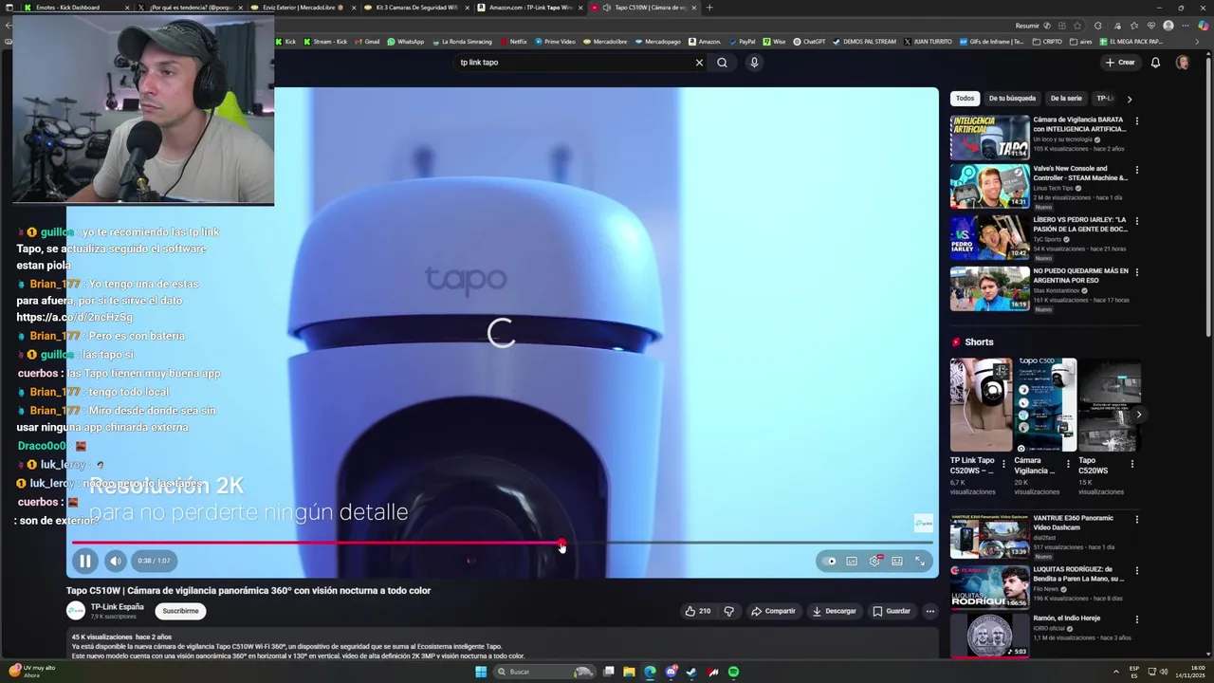Switch to Amazon.com TP-Link Tapo tab

pos(530,8)
